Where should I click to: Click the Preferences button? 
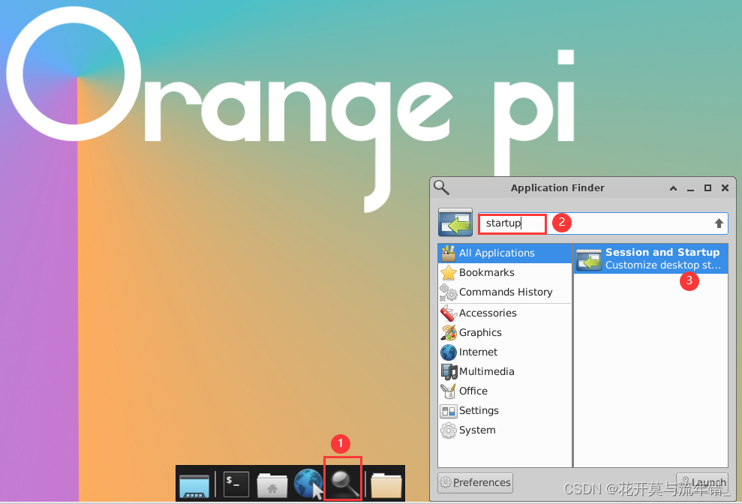(475, 483)
